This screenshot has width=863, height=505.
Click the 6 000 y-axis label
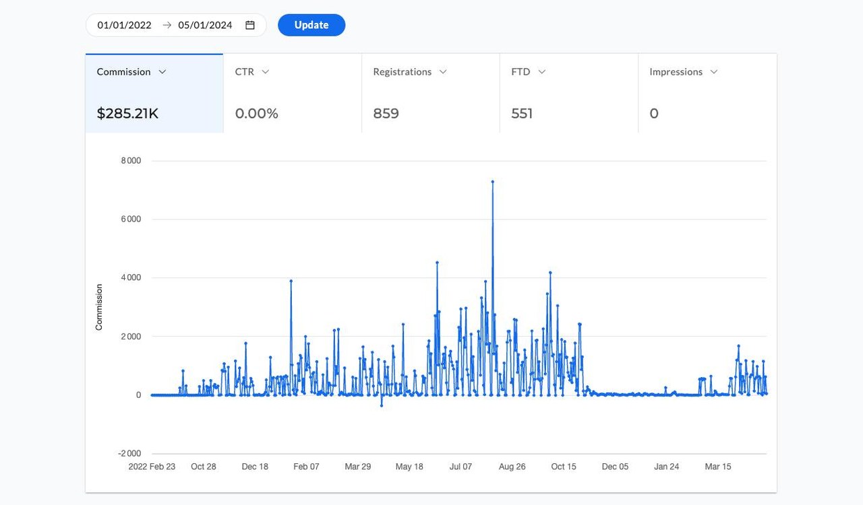[x=130, y=219]
